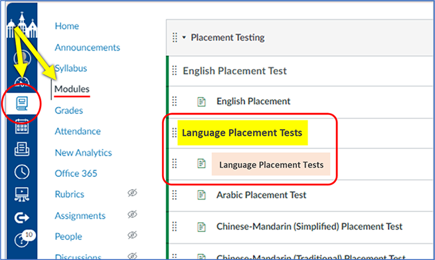Image resolution: width=435 pixels, height=260 pixels.
Task: Open the Calendar icon in global navigation
Action: 22,126
